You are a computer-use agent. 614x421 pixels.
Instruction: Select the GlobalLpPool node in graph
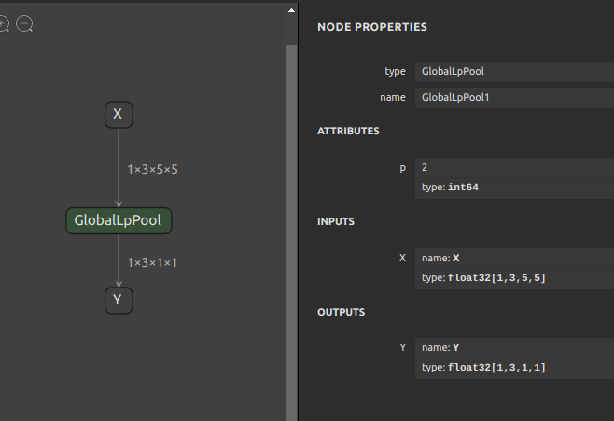tap(119, 221)
